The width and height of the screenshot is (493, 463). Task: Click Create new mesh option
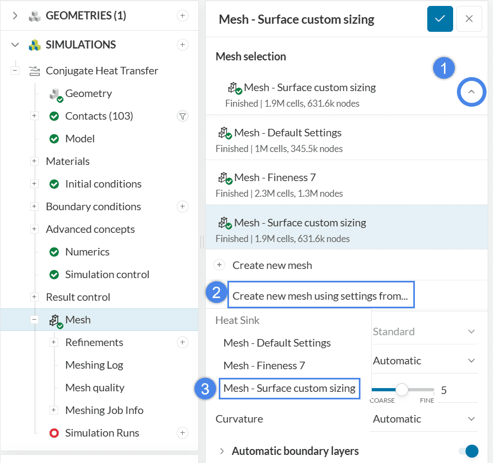point(272,265)
